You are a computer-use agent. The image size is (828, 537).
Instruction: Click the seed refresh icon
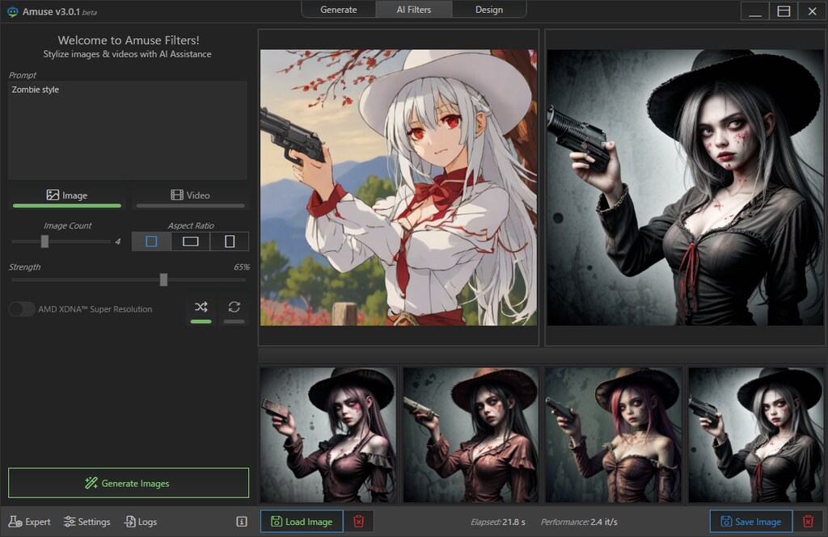point(234,307)
